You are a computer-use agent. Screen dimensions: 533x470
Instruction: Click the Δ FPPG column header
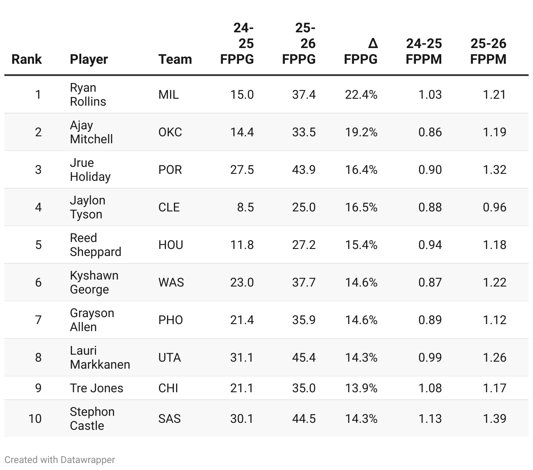click(361, 51)
